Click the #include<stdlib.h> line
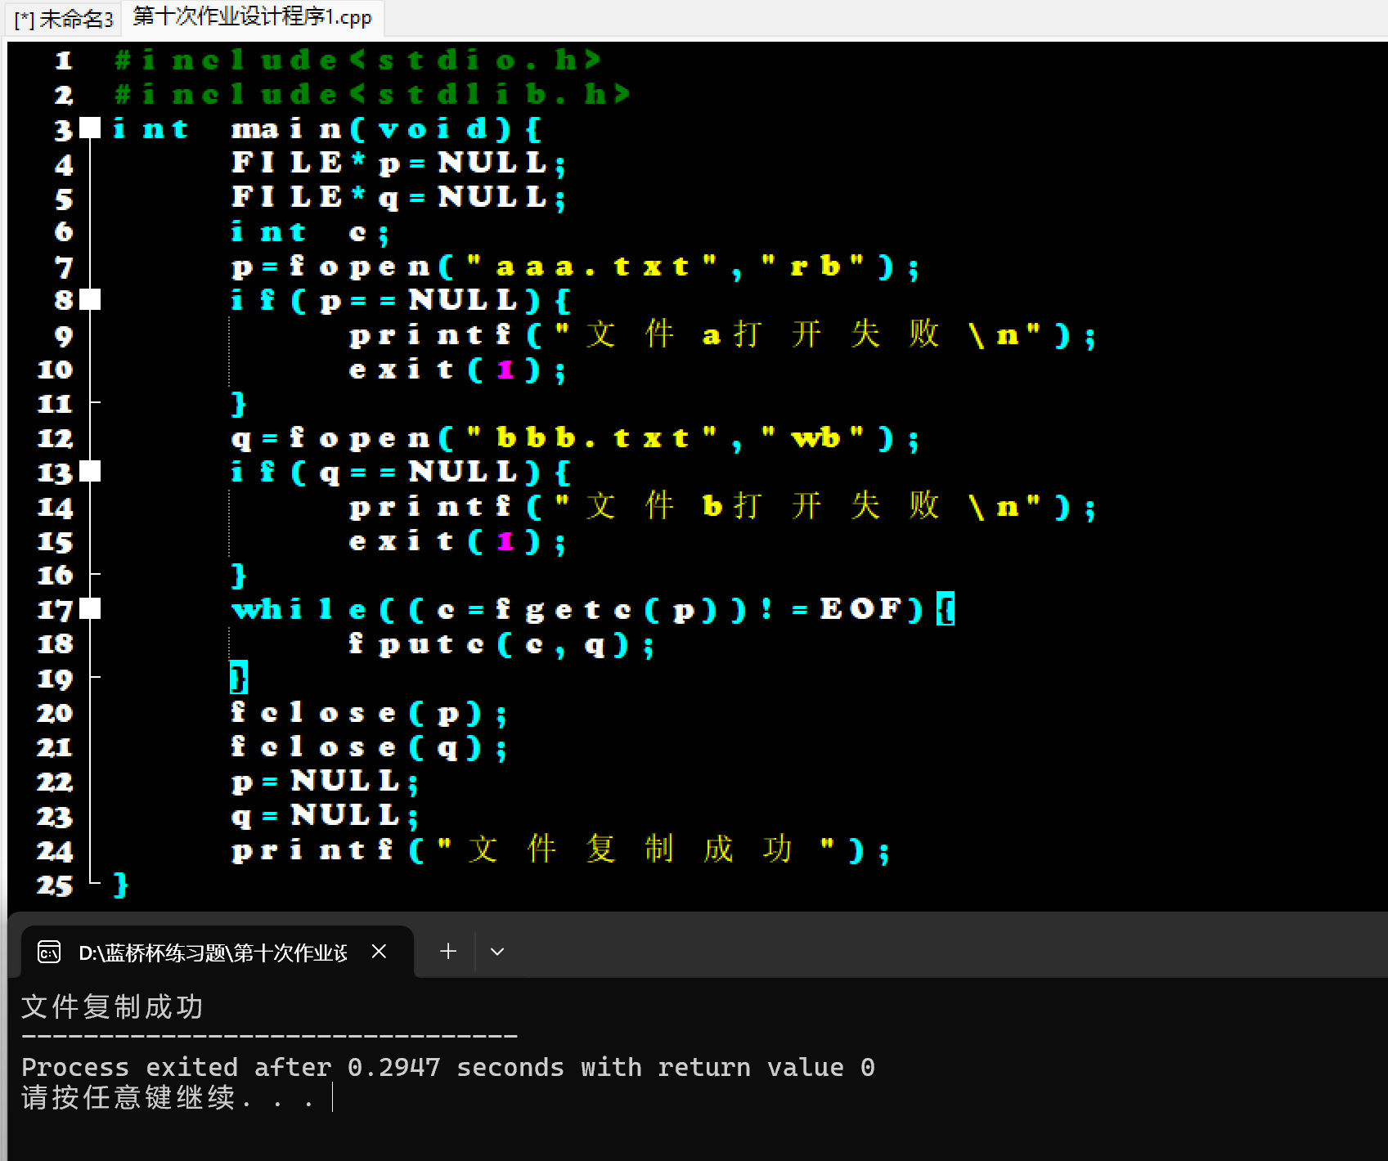This screenshot has height=1161, width=1388. (373, 95)
